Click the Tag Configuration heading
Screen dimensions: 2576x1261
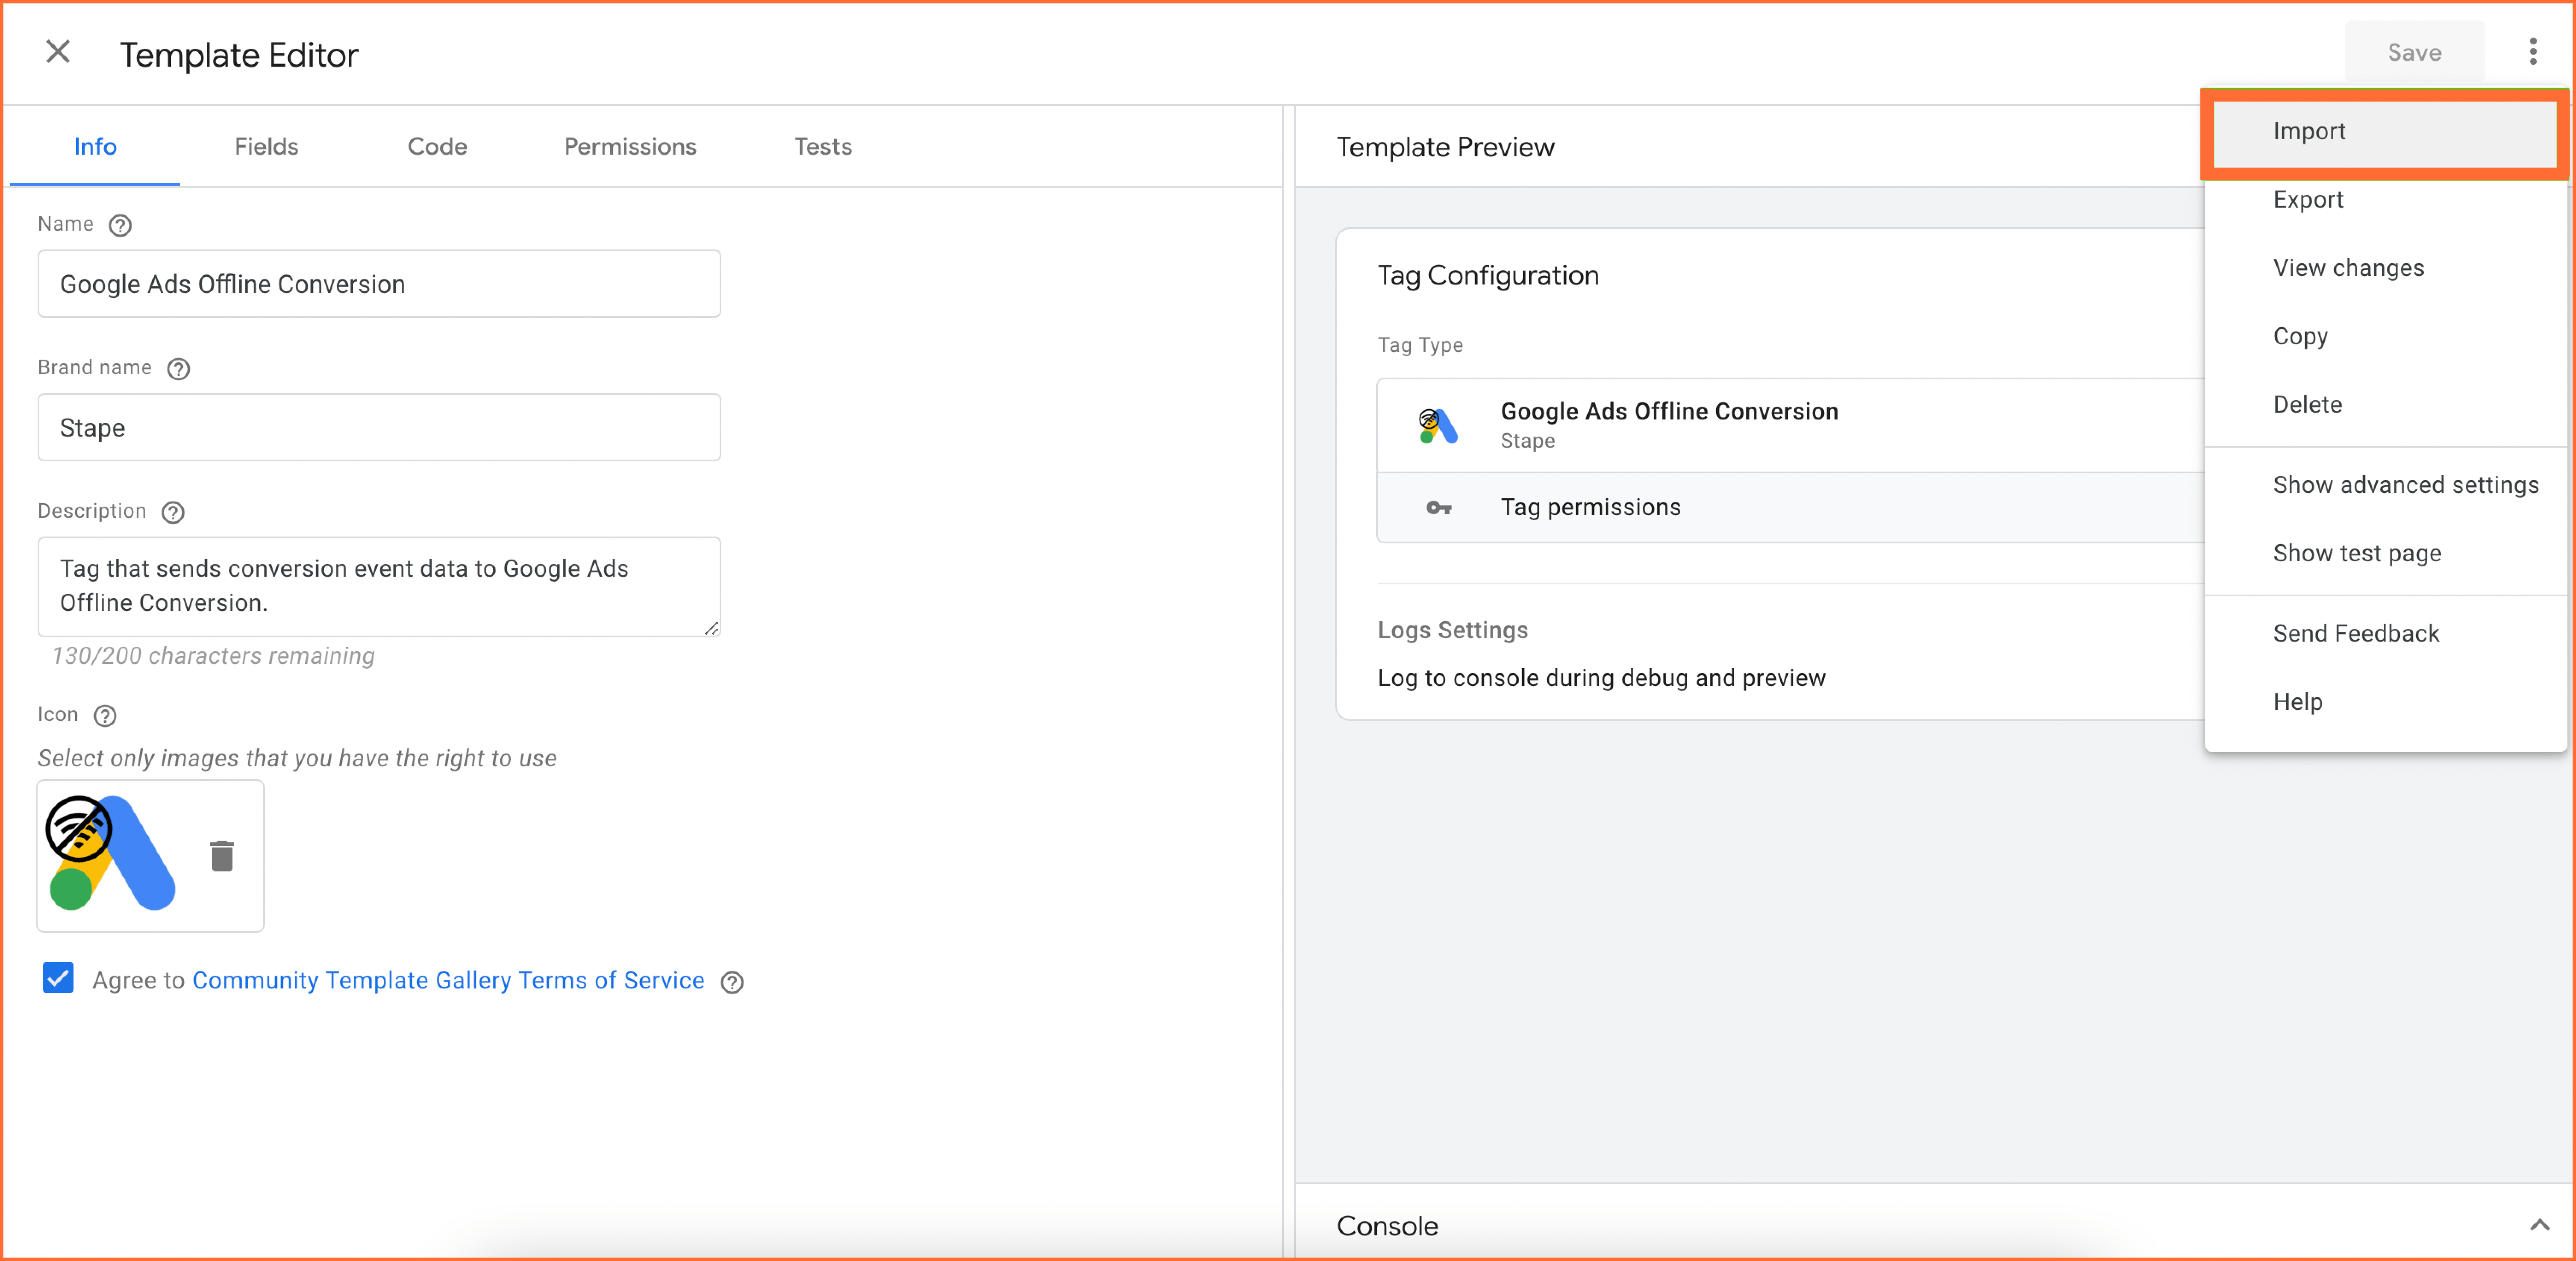click(1488, 276)
